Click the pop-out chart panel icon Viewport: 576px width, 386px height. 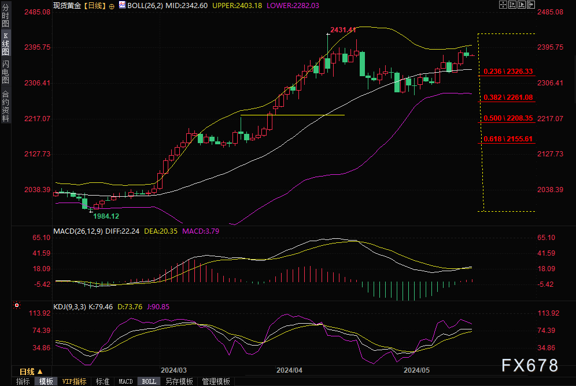(x=531, y=5)
